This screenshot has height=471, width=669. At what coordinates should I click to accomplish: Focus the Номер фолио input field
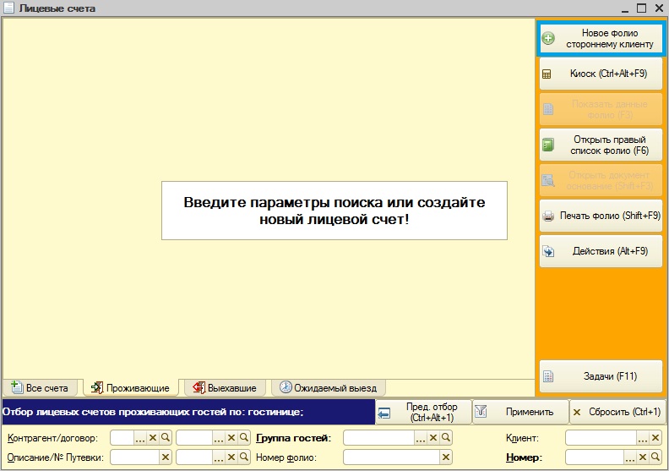click(x=391, y=457)
